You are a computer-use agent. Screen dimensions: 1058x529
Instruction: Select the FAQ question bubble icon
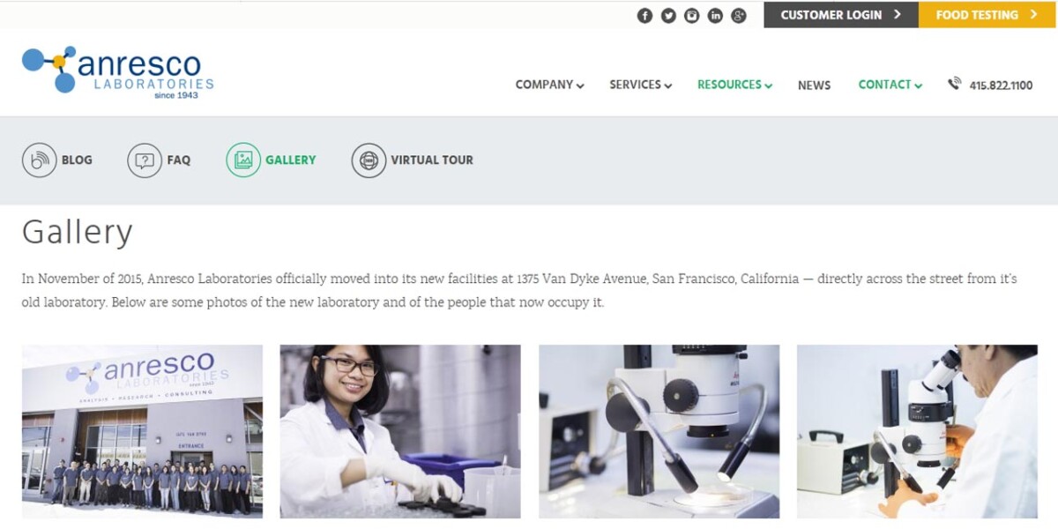point(145,160)
